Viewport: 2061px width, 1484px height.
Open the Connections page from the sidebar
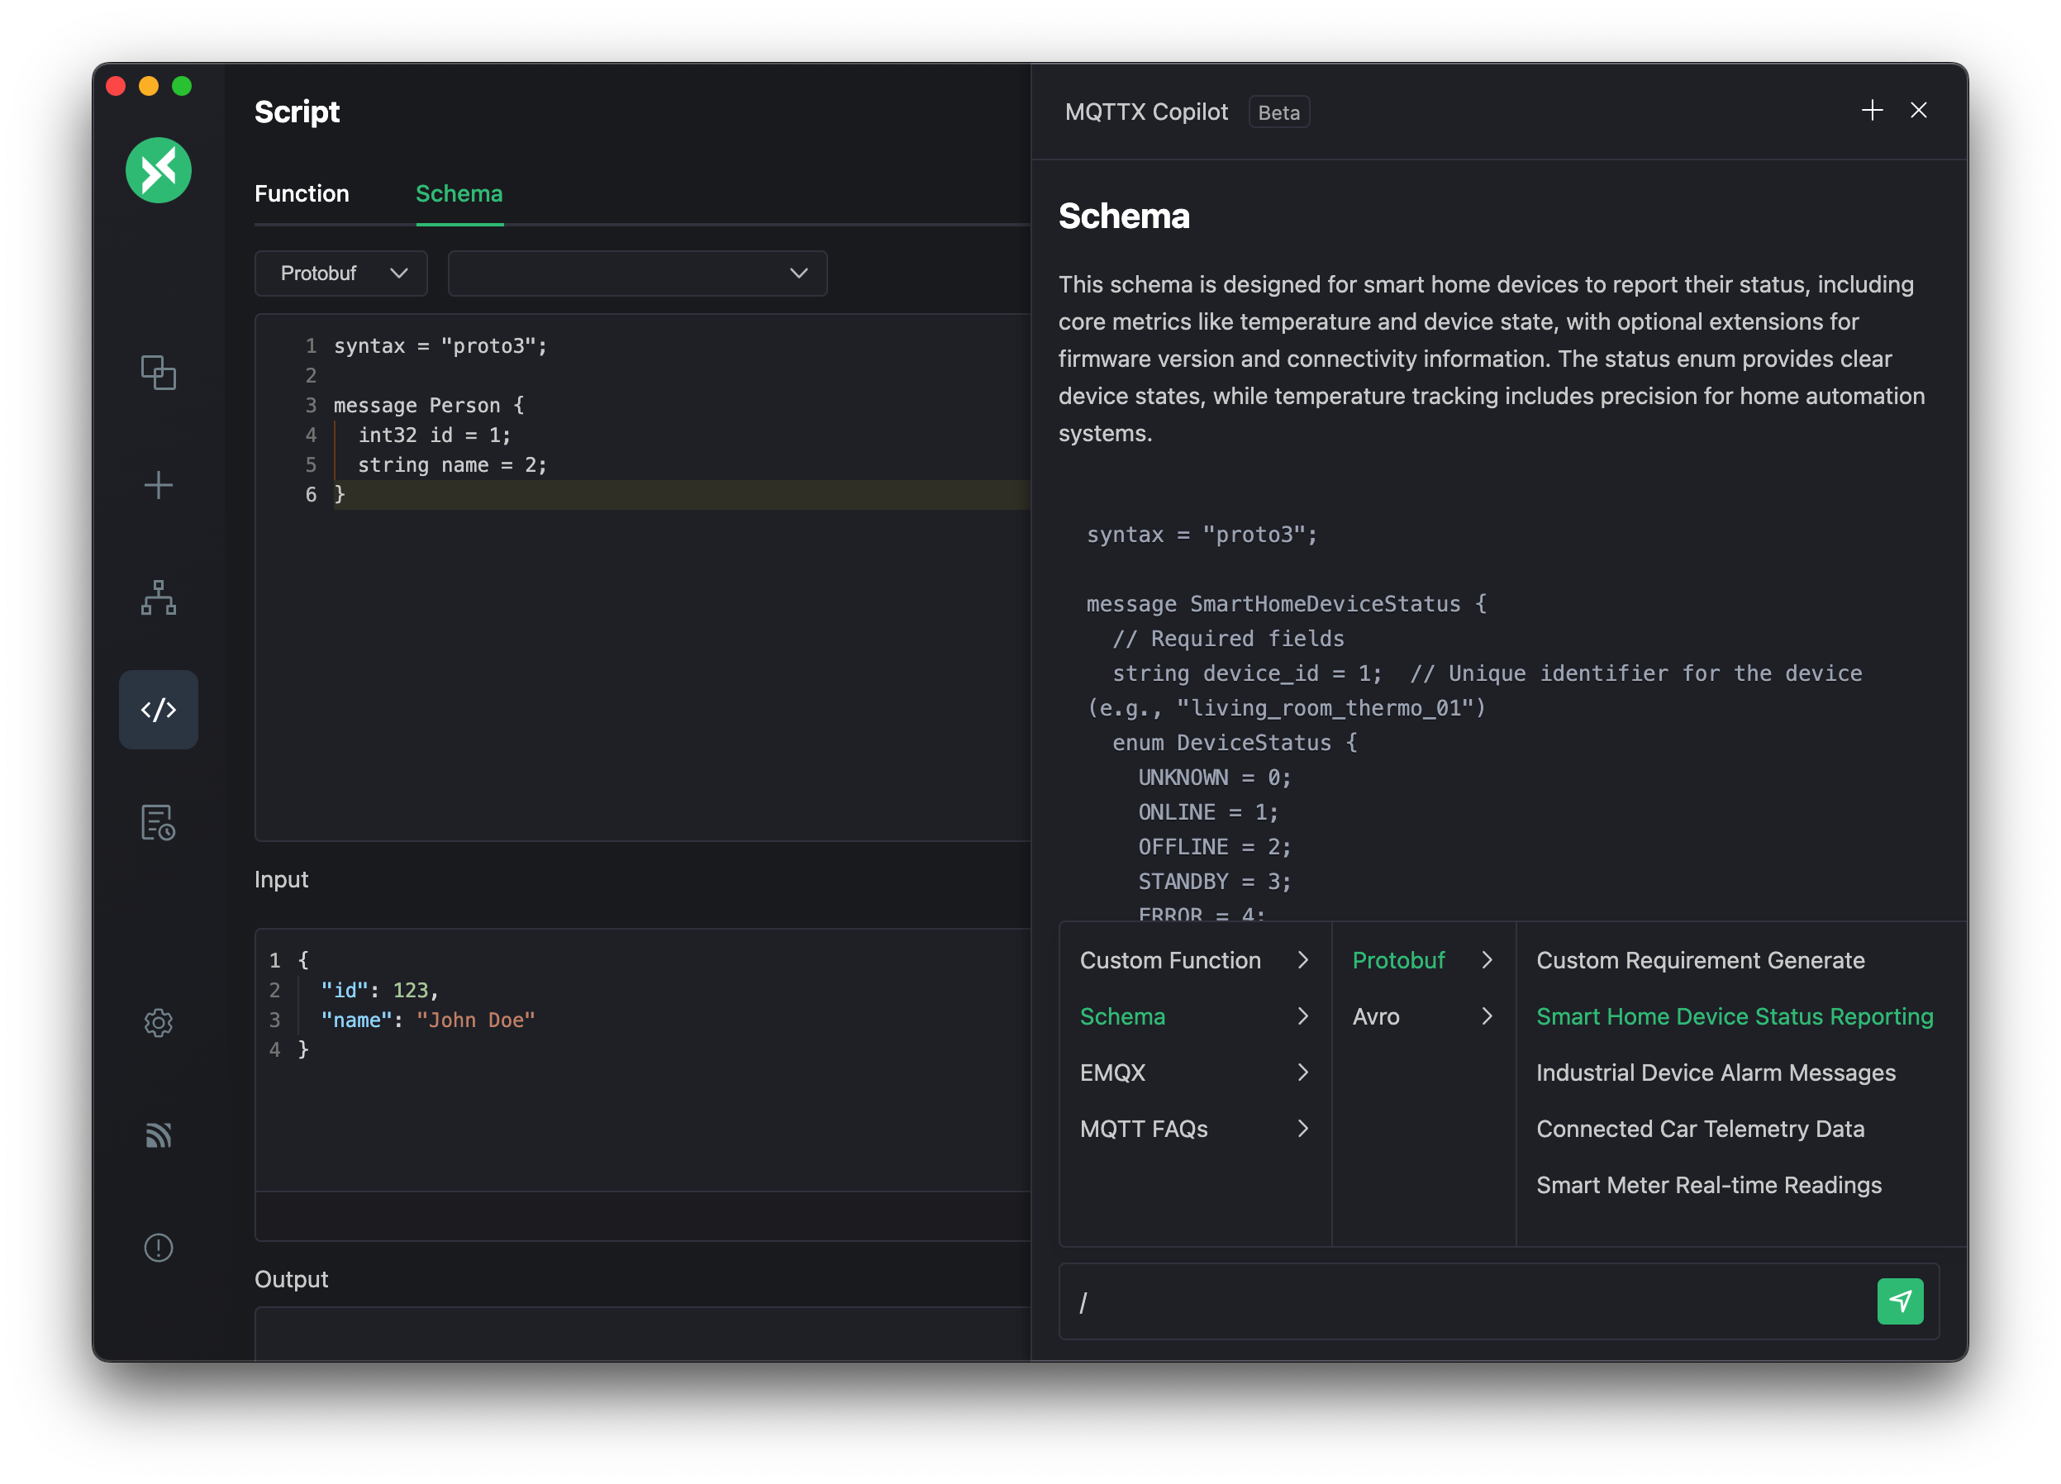point(158,373)
